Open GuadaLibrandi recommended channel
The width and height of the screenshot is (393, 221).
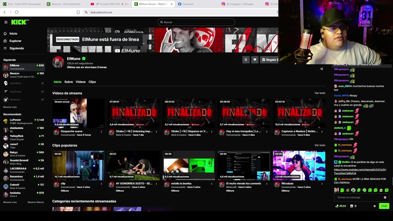point(24,162)
